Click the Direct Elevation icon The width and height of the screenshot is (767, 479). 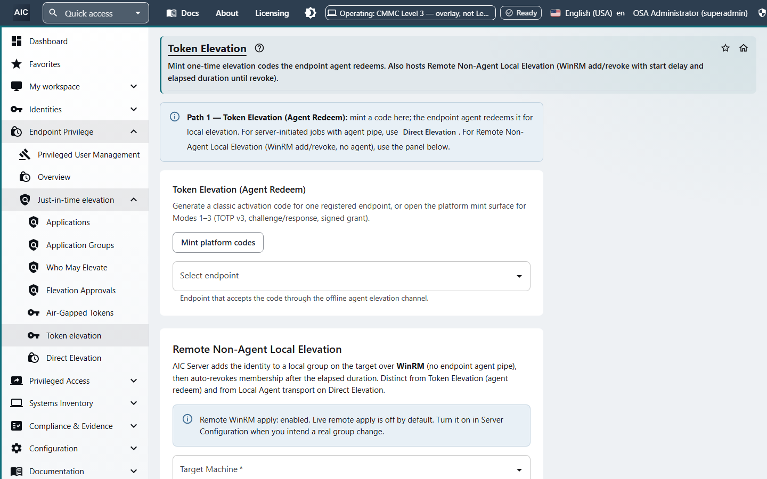[34, 358]
